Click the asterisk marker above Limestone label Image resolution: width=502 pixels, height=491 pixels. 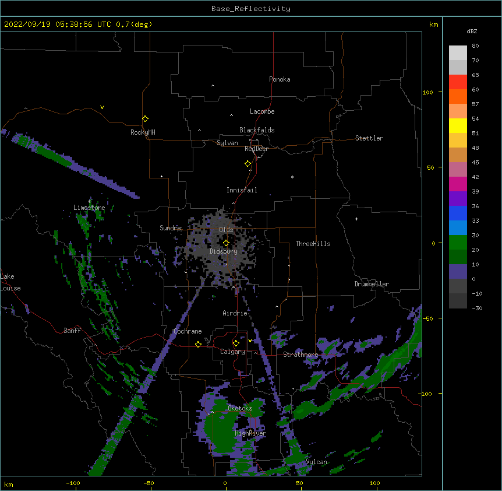click(90, 201)
